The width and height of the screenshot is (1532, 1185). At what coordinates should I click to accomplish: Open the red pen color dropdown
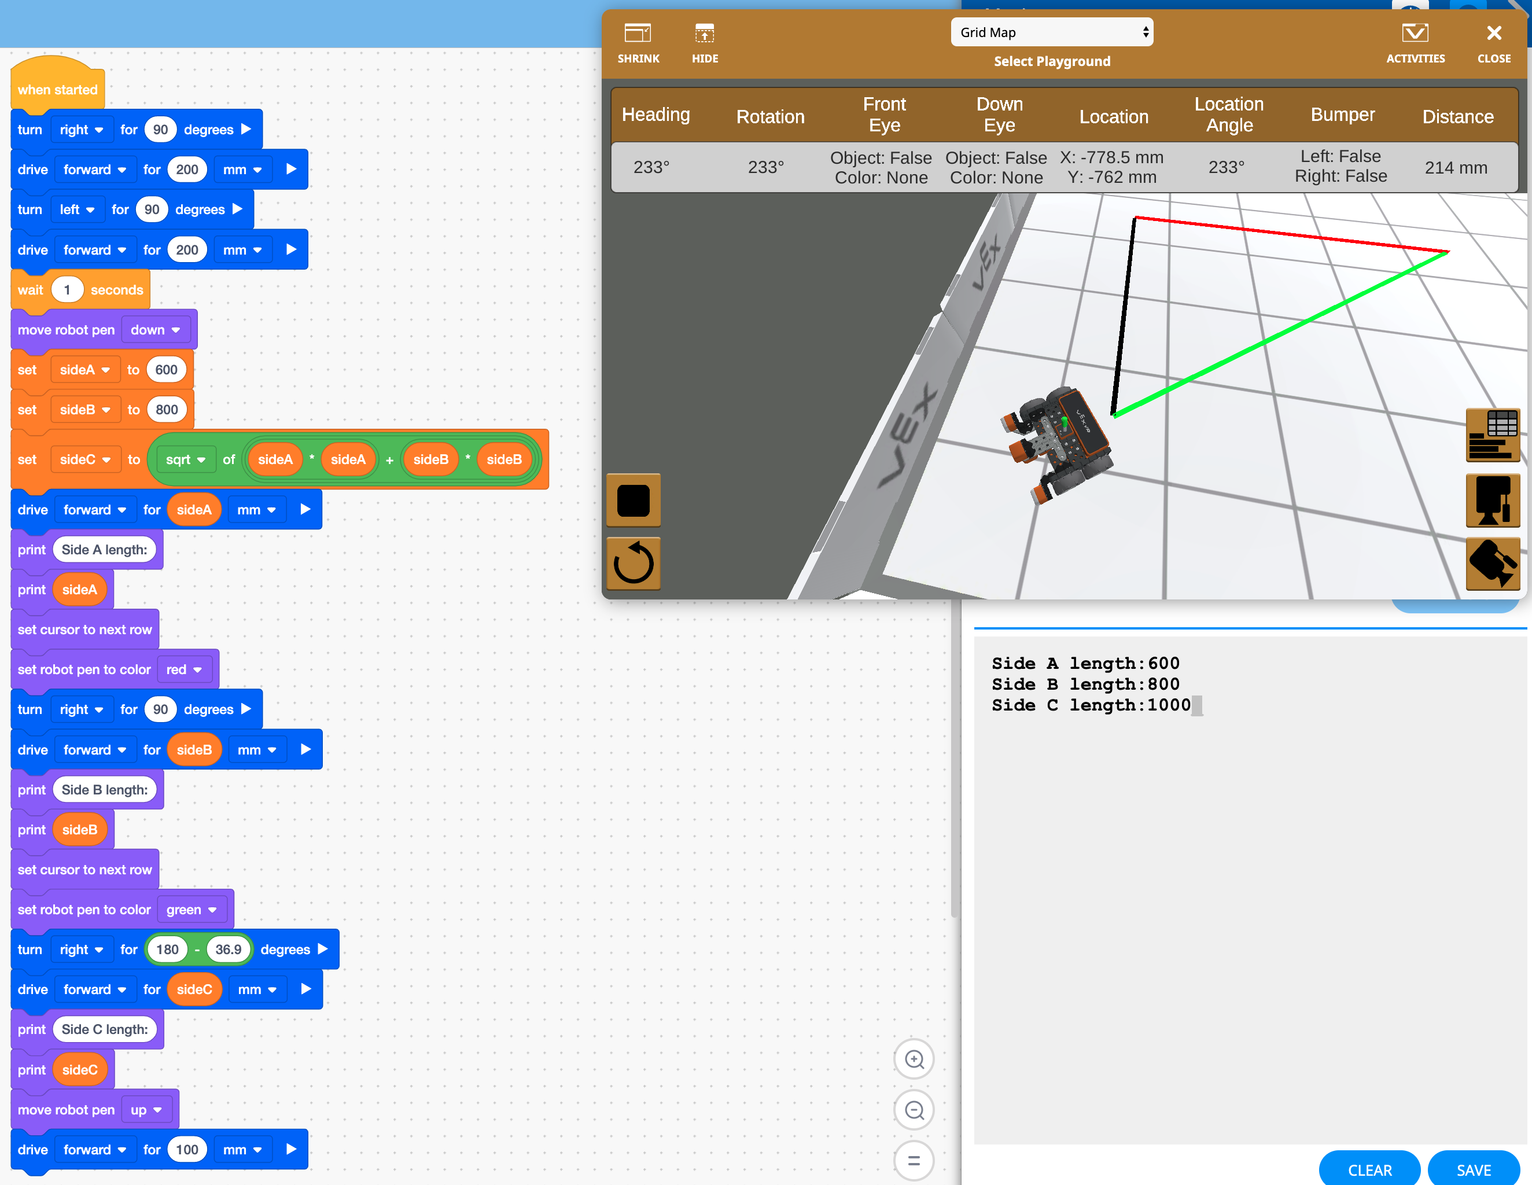pos(185,669)
